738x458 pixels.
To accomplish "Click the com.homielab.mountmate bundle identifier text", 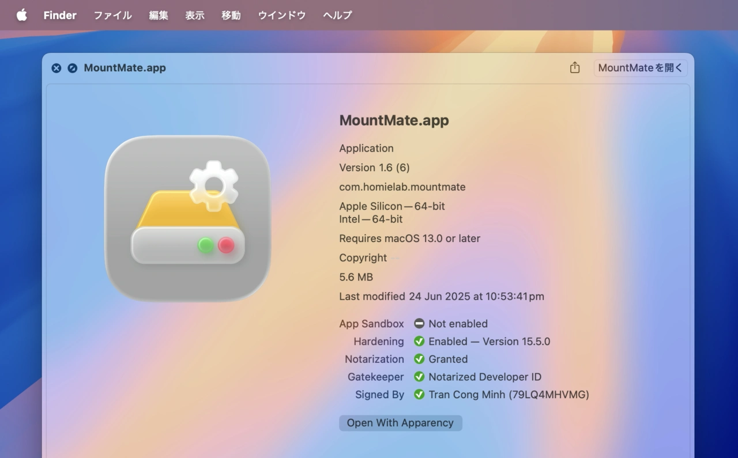I will pos(402,187).
